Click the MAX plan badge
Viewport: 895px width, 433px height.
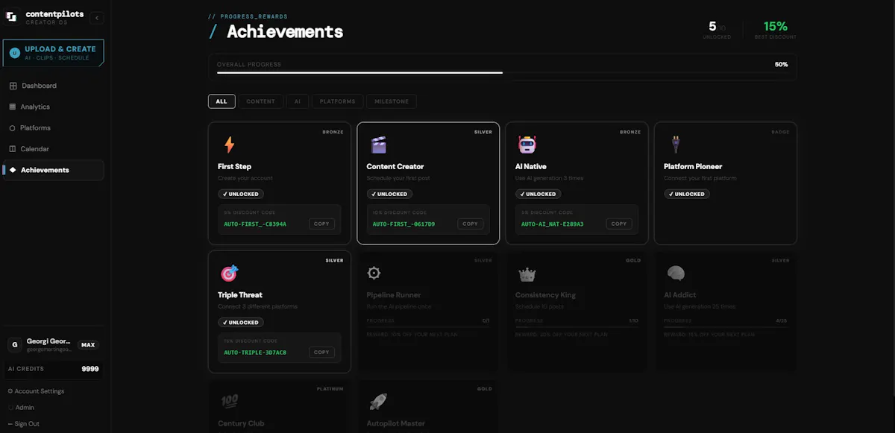coord(88,345)
